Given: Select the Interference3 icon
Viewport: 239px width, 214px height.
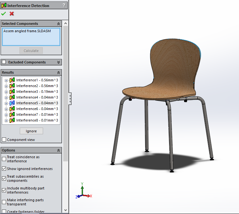Looking at the screenshot, I should [x=12, y=92].
